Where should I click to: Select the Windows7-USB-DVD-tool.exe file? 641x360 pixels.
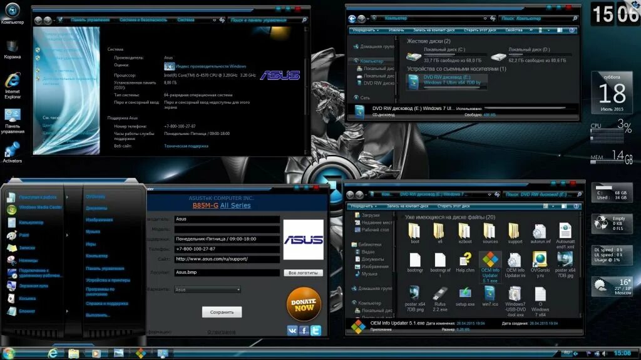tap(515, 302)
